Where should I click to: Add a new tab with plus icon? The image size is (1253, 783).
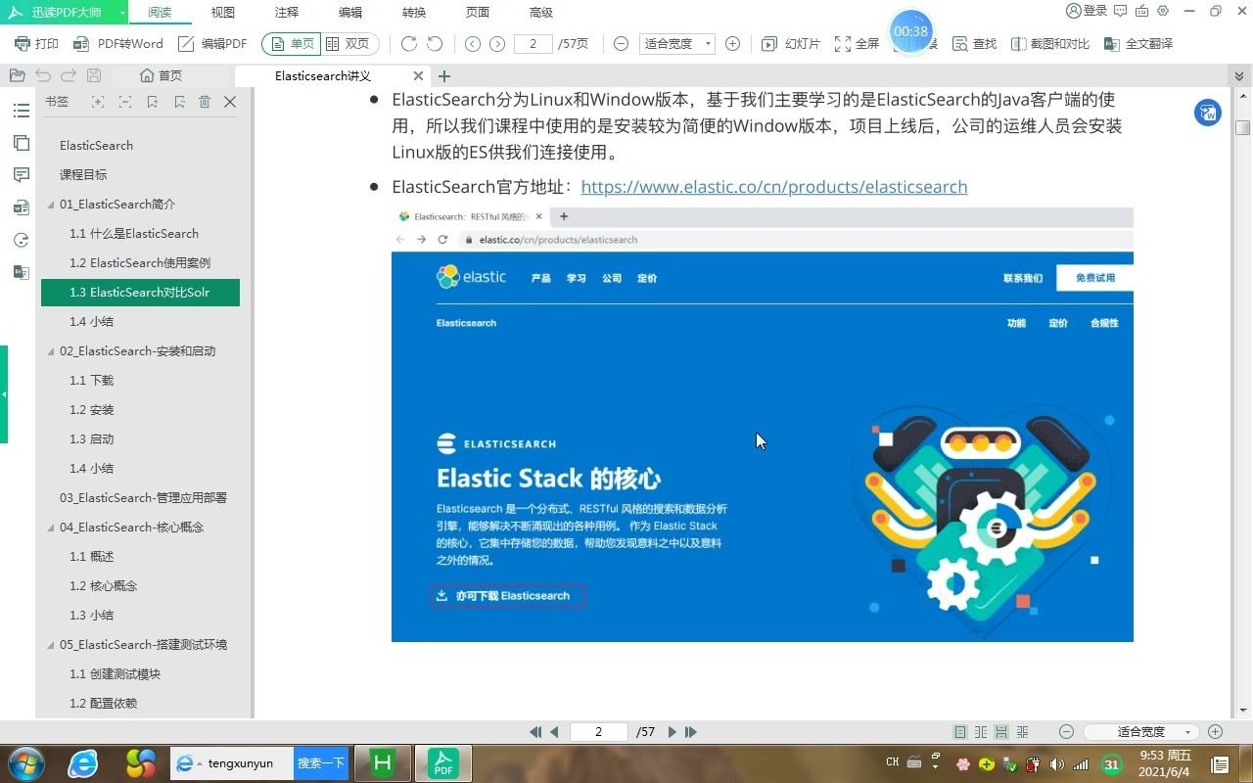(x=444, y=75)
